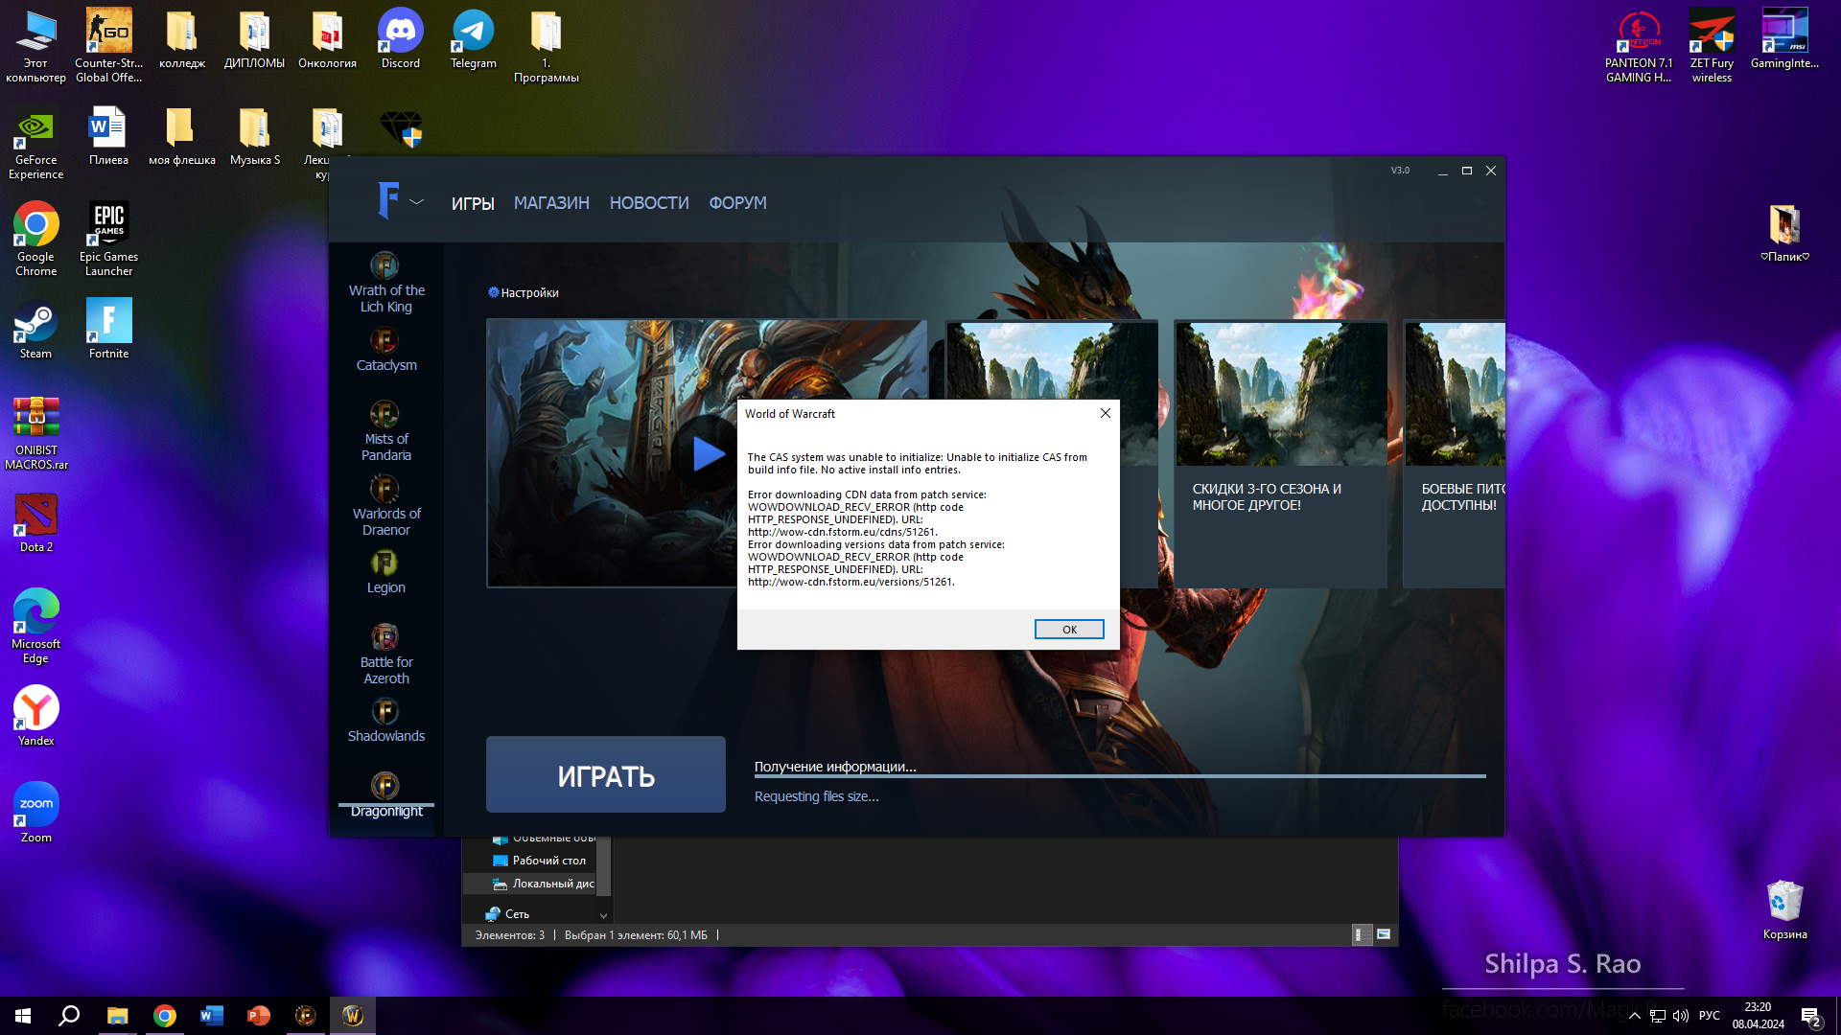Open the ИГРЫ tab
The height and width of the screenshot is (1035, 1841).
(473, 203)
